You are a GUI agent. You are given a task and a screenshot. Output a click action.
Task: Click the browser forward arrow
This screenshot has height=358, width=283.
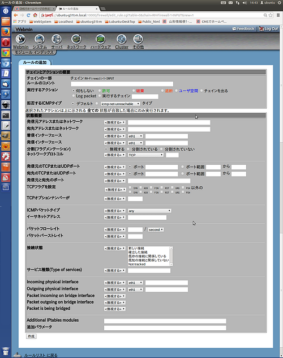click(x=22, y=15)
